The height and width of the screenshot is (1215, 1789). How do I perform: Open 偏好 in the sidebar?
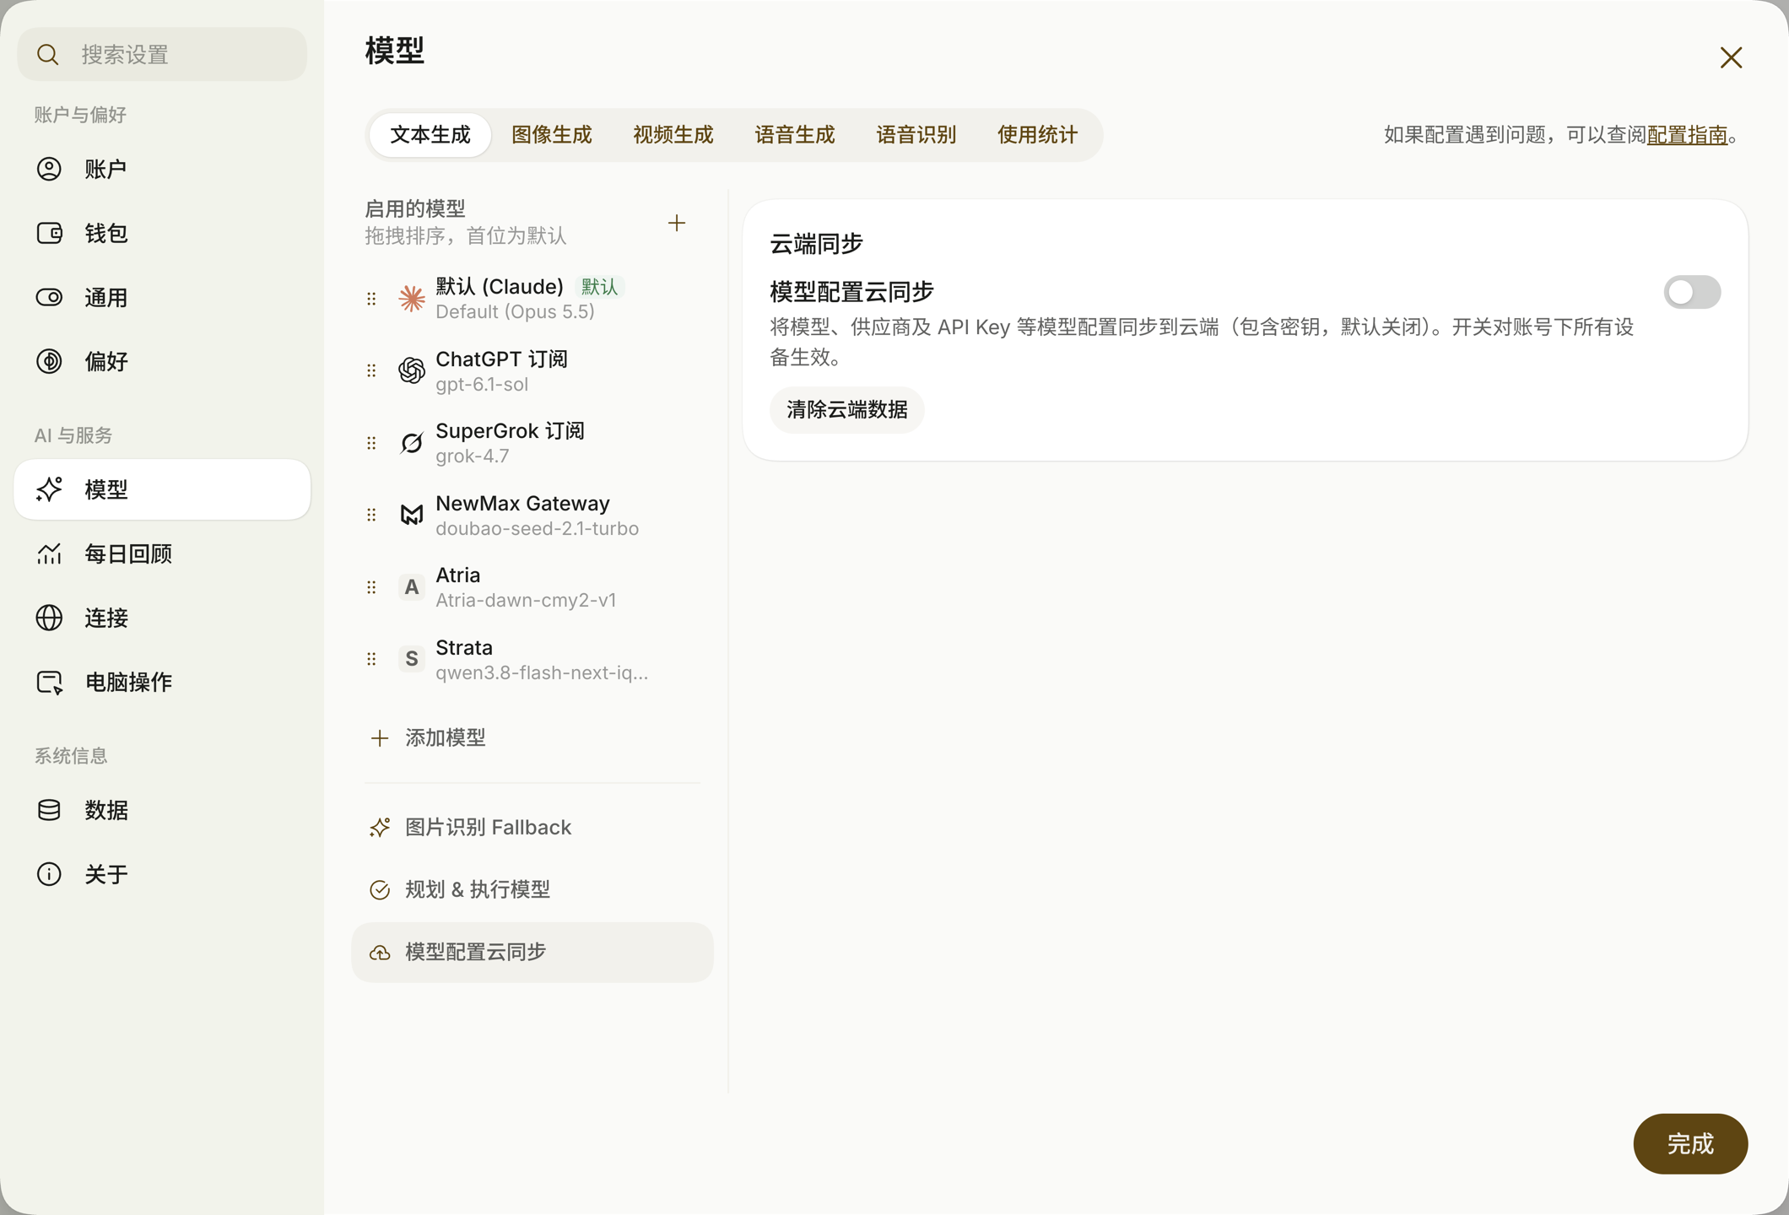[162, 361]
